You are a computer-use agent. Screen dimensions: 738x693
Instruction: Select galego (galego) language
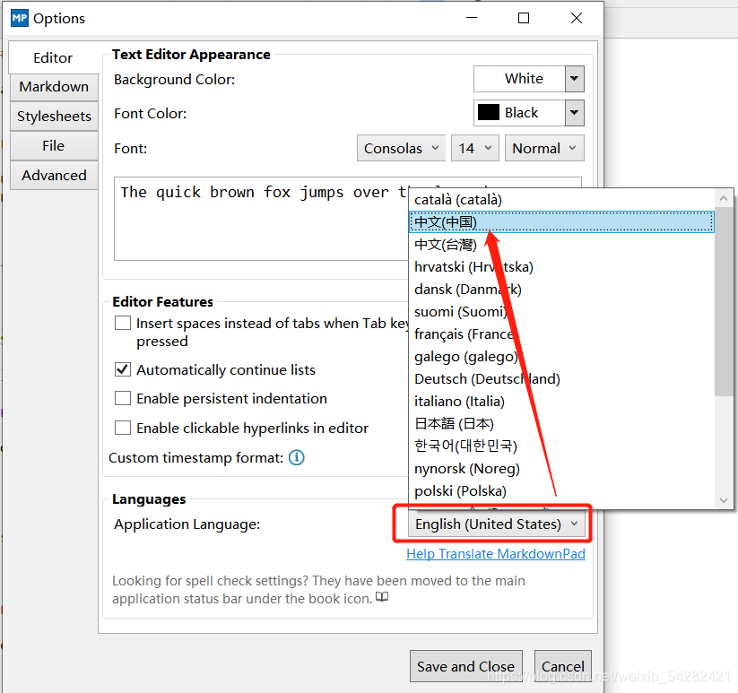pos(561,357)
